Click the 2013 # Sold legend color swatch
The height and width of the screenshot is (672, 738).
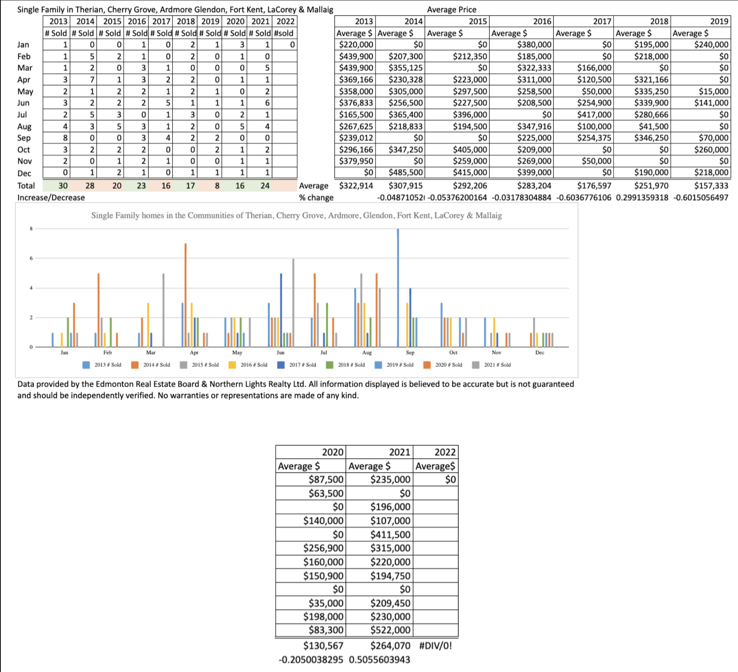86,365
